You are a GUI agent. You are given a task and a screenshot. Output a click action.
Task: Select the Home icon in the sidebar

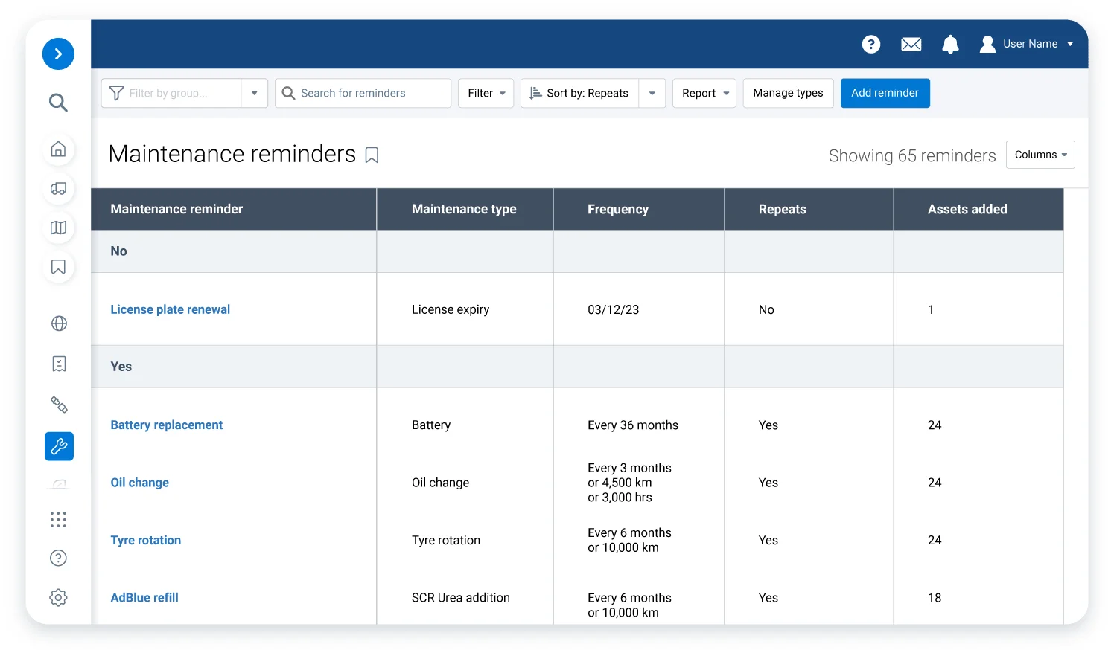(58, 149)
